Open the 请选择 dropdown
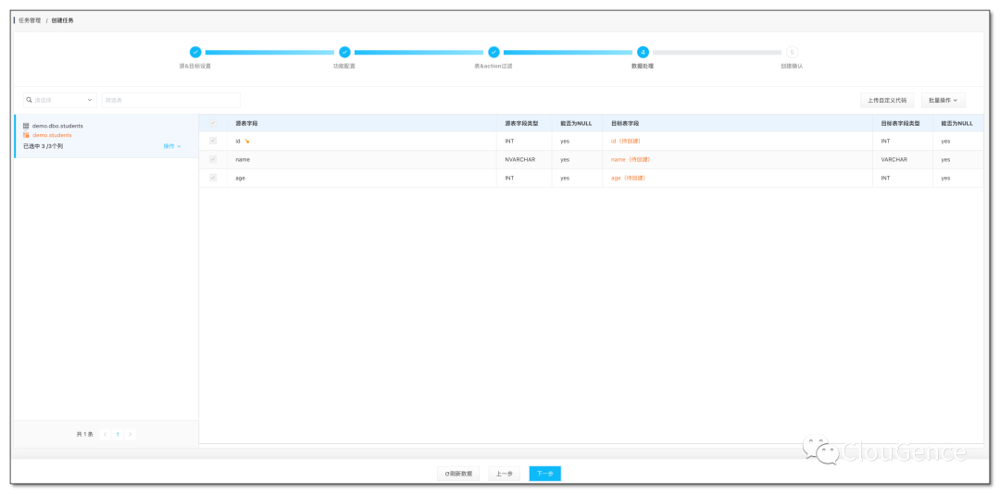This screenshot has width=1000, height=494. click(x=60, y=100)
